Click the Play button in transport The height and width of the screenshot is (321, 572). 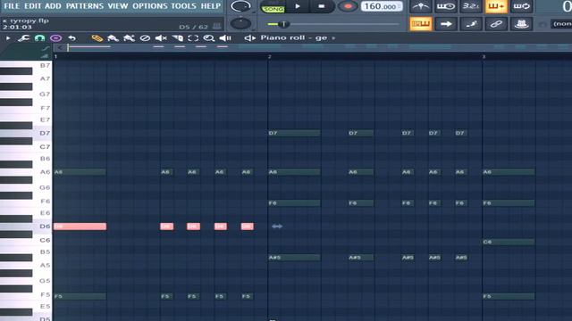[298, 6]
